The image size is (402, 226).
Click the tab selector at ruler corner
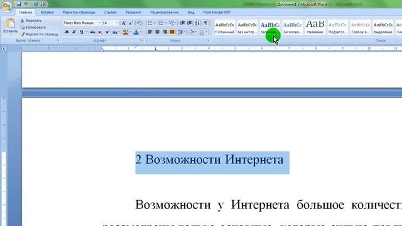point(4,48)
